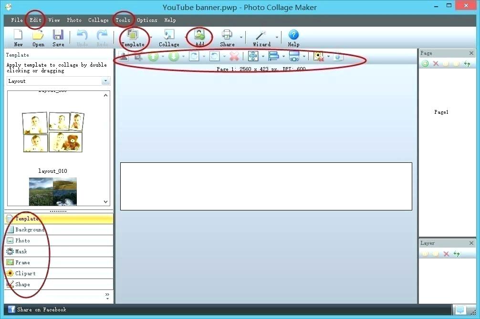Image resolution: width=480 pixels, height=319 pixels.
Task: Click the Share printer icon
Action: 227,35
